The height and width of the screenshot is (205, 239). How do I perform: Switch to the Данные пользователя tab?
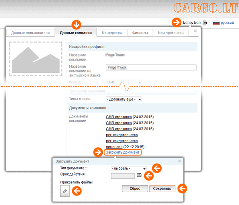(x=30, y=33)
